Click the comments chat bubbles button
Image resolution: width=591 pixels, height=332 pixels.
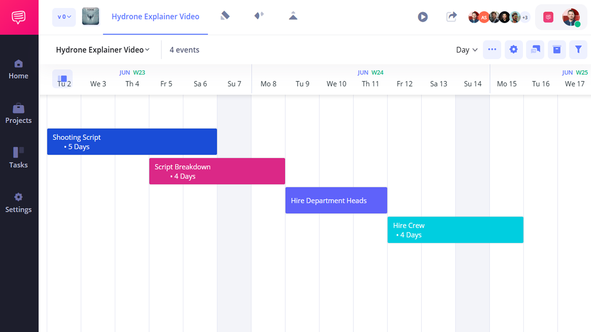[535, 50]
